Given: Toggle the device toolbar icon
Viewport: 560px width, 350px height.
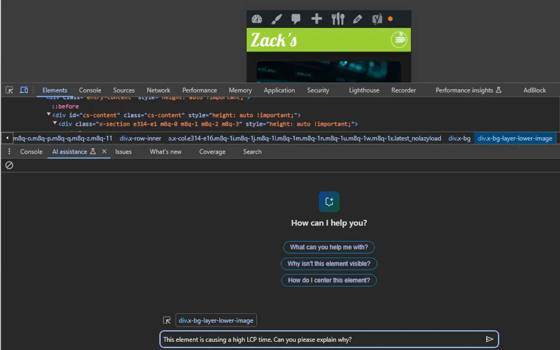Looking at the screenshot, I should click(x=24, y=90).
